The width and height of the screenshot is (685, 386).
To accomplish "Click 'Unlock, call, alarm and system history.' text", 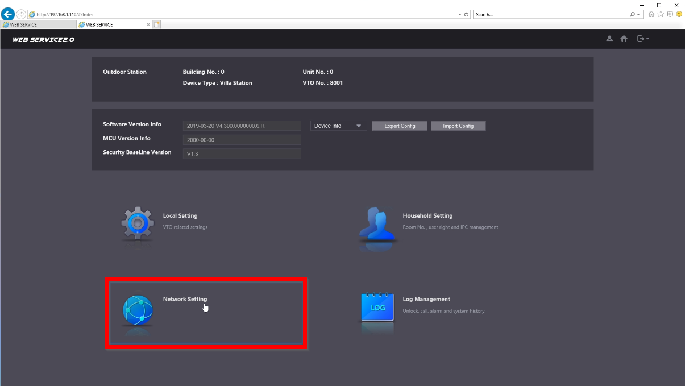I will pyautogui.click(x=444, y=311).
